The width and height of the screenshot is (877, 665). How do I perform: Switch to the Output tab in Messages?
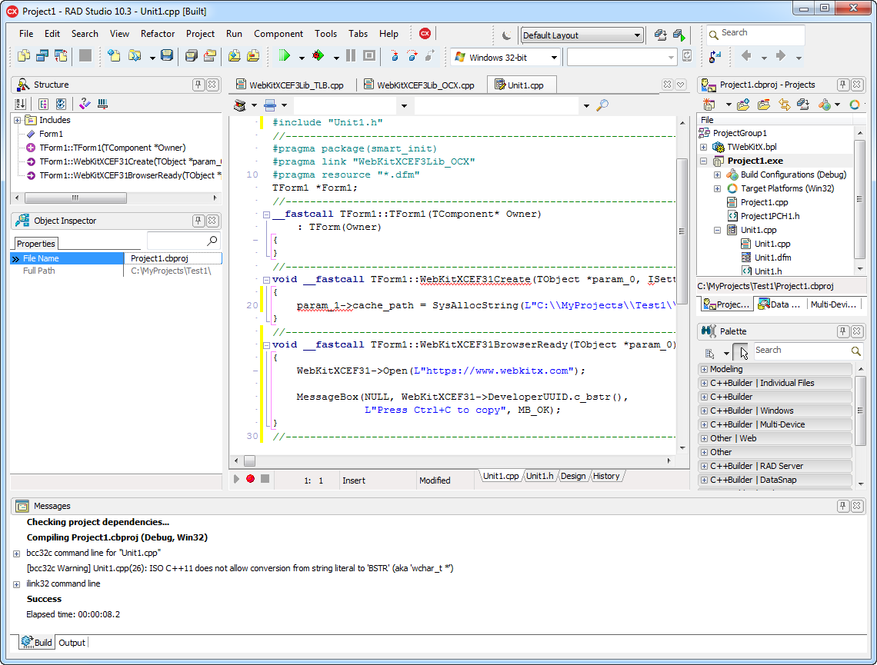pyautogui.click(x=72, y=643)
